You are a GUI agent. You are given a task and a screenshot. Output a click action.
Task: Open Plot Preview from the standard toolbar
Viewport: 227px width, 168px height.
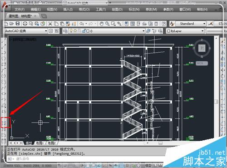31,24
